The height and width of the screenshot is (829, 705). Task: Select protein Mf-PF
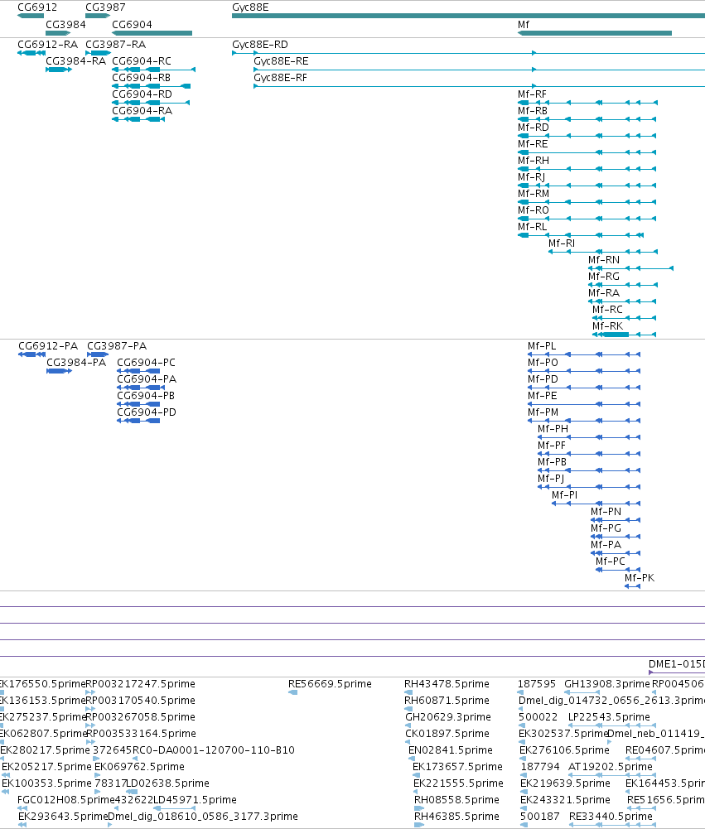[552, 446]
